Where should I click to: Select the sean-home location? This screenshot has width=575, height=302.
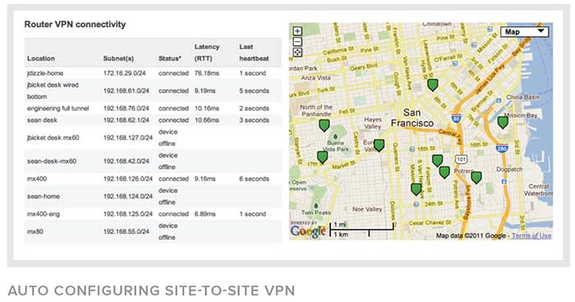[x=44, y=196]
